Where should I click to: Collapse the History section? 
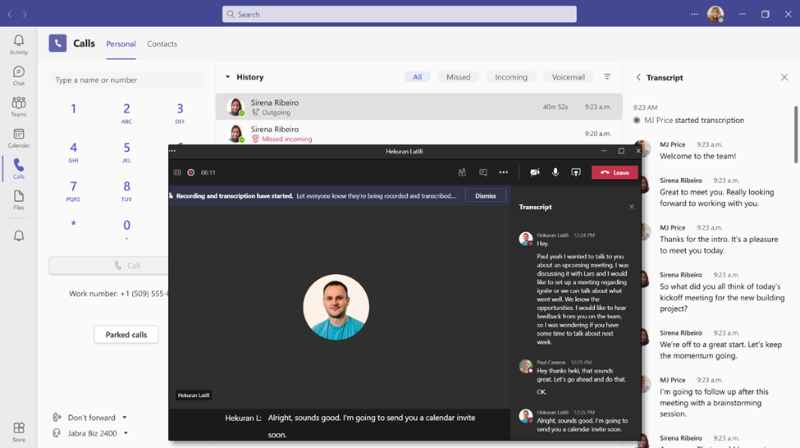pyautogui.click(x=227, y=77)
